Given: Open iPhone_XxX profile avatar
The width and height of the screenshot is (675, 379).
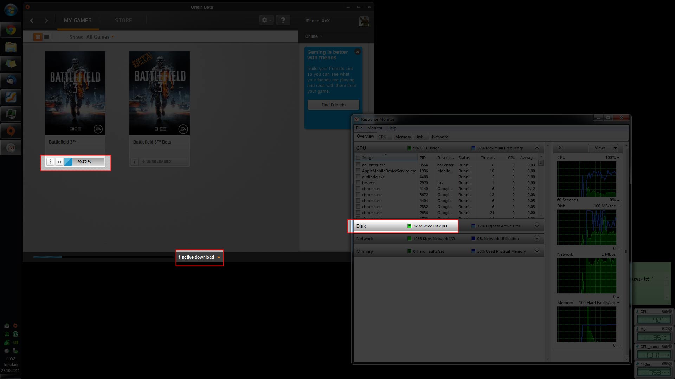Looking at the screenshot, I should pos(364,21).
